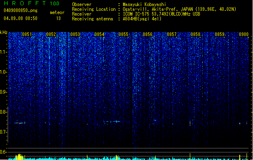This screenshot has width=253, height=160.
Task: Click the 1.0 kHz axis label
Action: point(3,72)
